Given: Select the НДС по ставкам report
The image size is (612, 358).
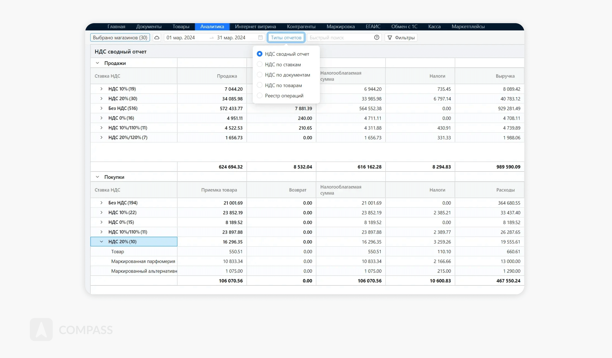Looking at the screenshot, I should [259, 64].
